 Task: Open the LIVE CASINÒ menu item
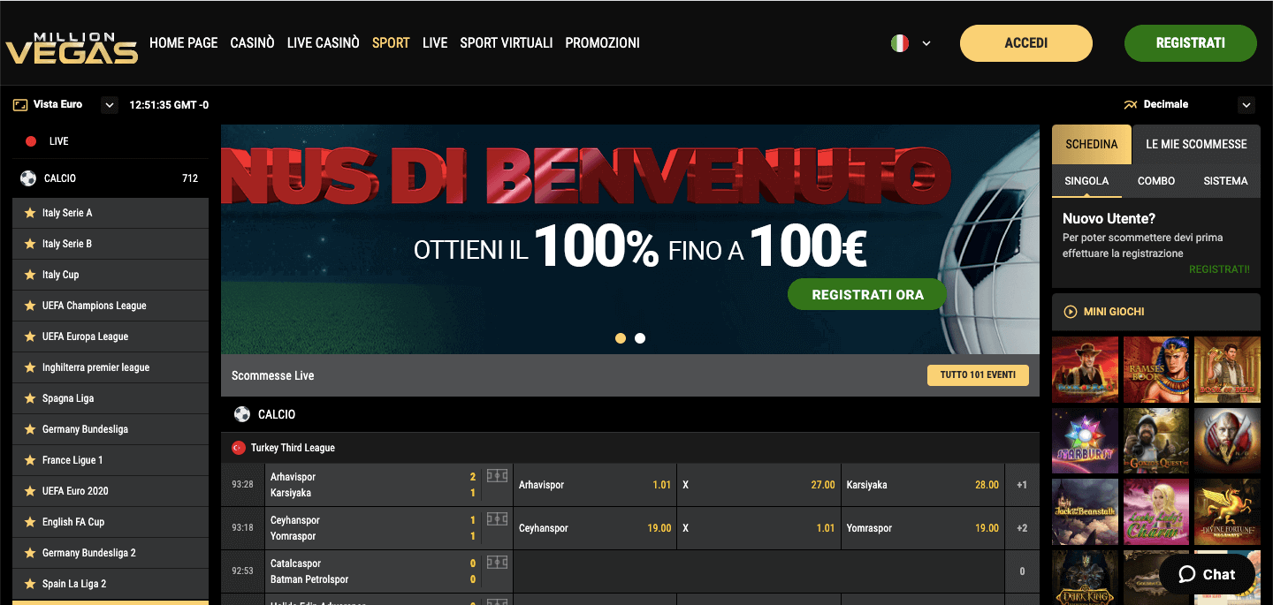(x=323, y=43)
